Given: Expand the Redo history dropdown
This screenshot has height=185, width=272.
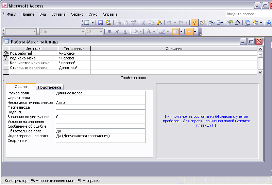Looking at the screenshot, I should click(x=186, y=23).
